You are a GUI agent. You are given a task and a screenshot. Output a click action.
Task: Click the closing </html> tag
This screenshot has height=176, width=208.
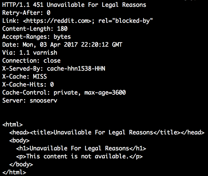pyautogui.click(x=14, y=172)
